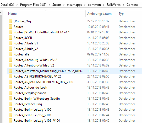Select _Routes_Org folder name

point(22,21)
